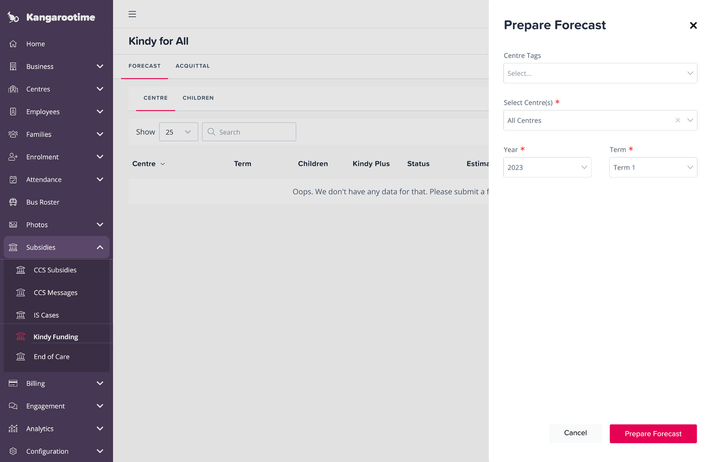Screen dimensions: 712x462
Task: Select the Centre sub-tab
Action: 155,98
